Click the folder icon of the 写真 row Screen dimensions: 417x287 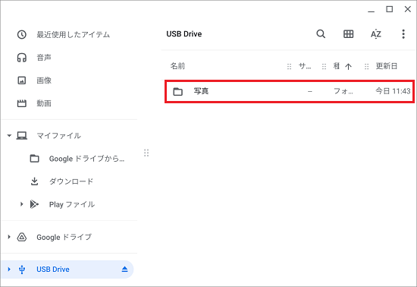(177, 91)
